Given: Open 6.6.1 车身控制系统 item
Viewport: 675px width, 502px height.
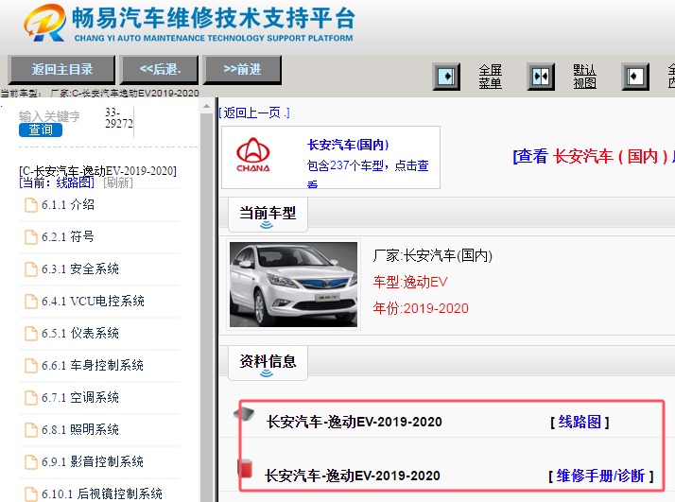Looking at the screenshot, I should point(93,366).
